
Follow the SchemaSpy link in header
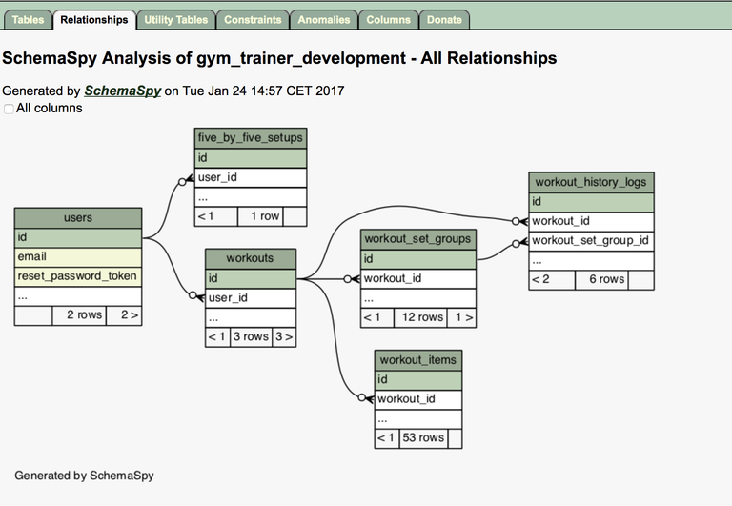[122, 91]
